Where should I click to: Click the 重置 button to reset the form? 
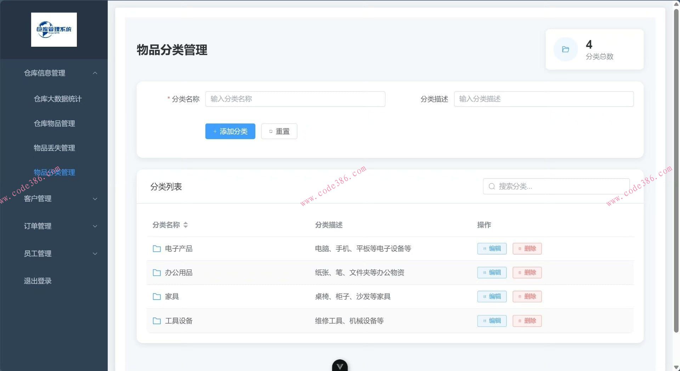pyautogui.click(x=279, y=131)
